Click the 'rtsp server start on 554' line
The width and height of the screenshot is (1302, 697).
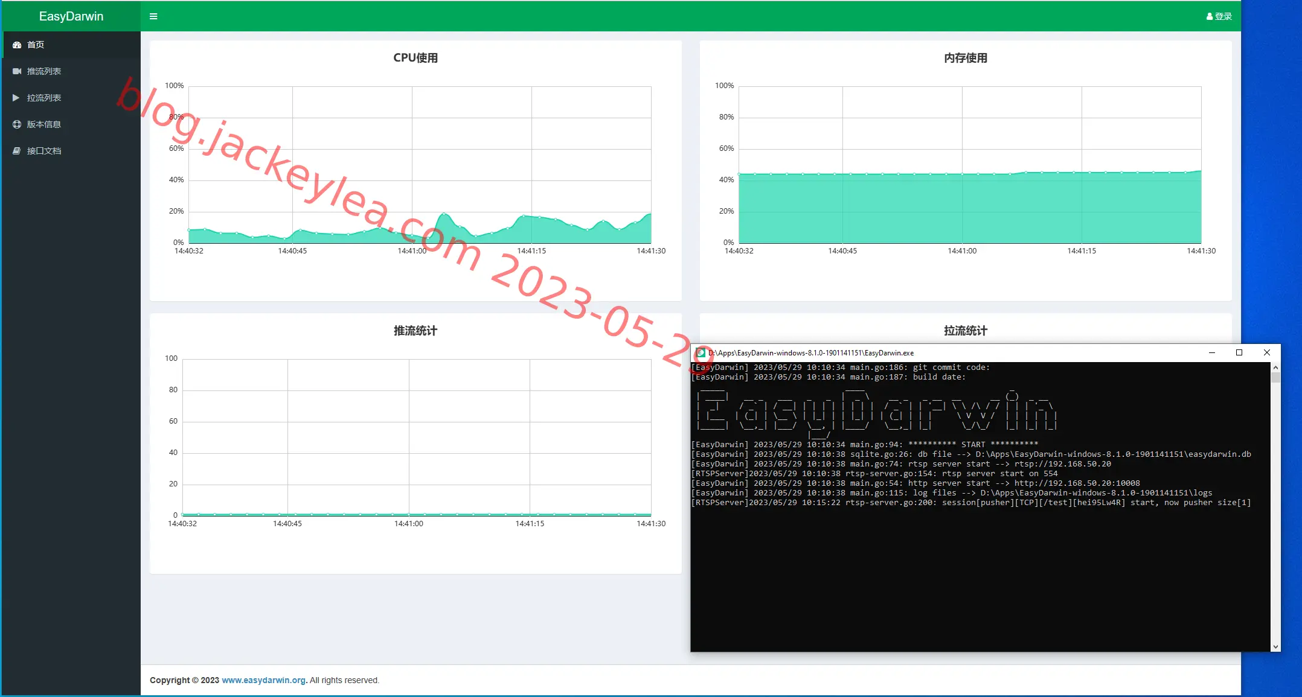coord(874,474)
